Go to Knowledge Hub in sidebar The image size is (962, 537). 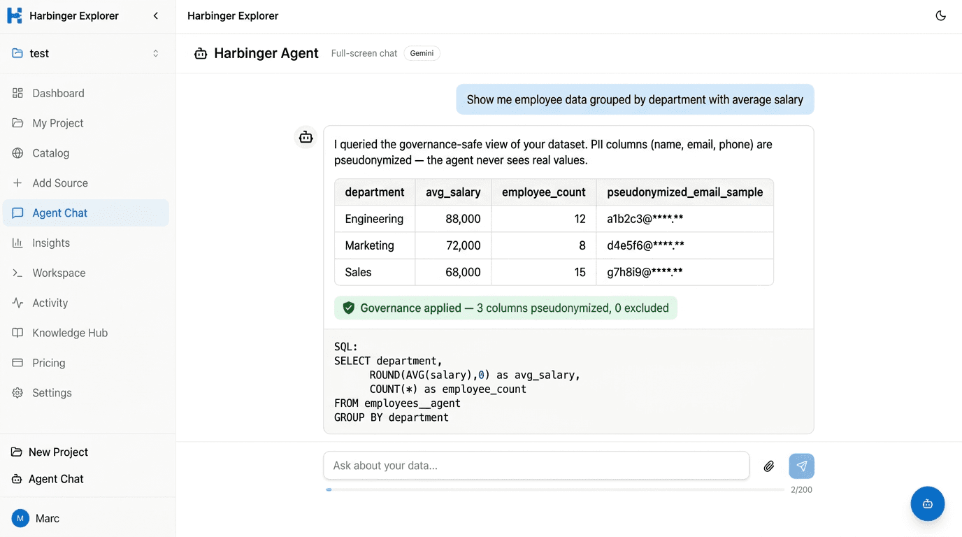tap(70, 334)
